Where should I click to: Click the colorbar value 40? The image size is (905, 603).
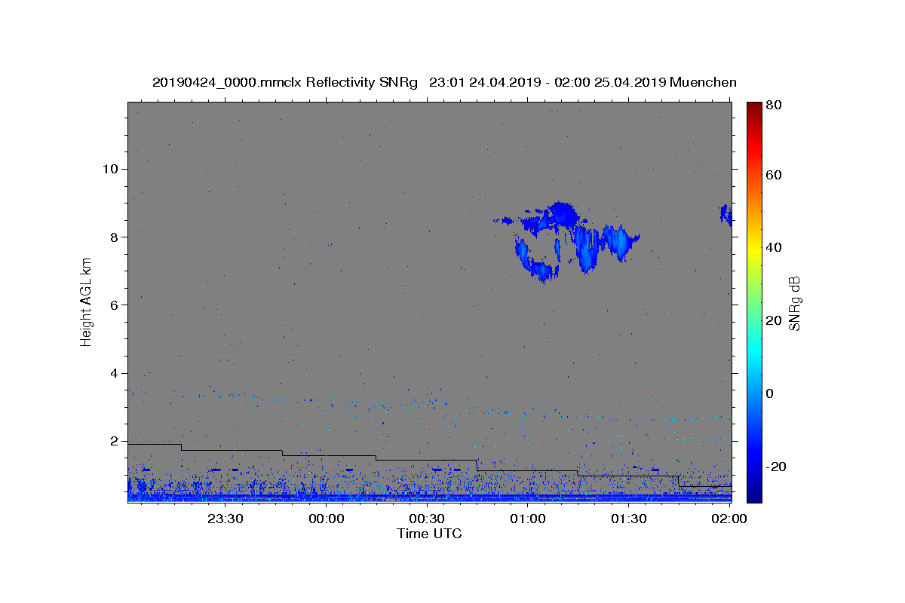774,247
